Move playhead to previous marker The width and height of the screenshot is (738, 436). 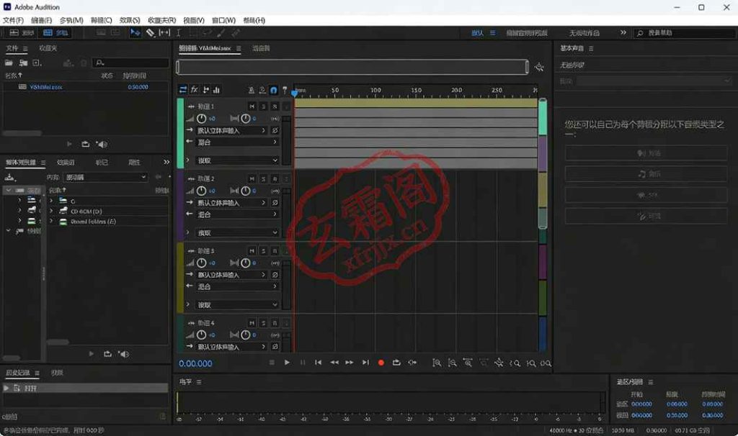click(x=318, y=362)
